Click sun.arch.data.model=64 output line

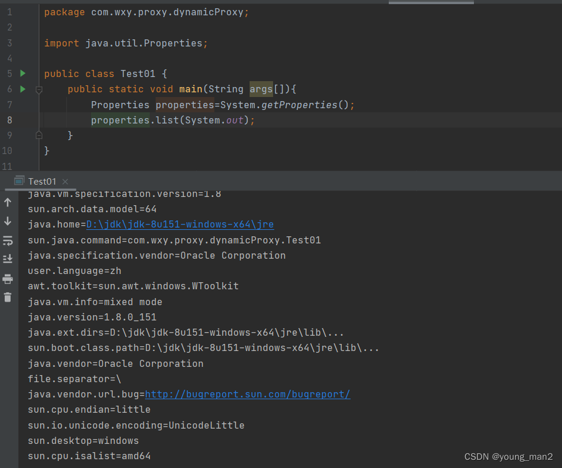coord(92,209)
